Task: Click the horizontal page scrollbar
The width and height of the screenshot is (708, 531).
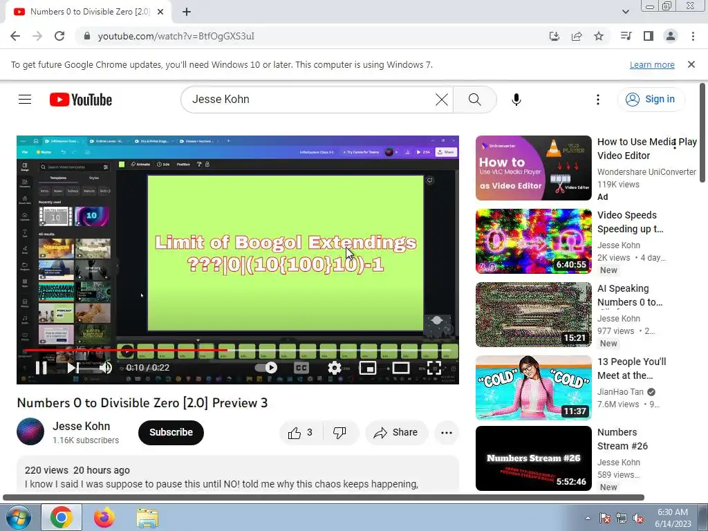Action: point(324,498)
